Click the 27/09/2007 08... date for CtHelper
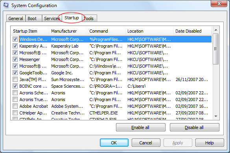Image resolution: width=230 pixels, height=153 pixels. [x=192, y=113]
